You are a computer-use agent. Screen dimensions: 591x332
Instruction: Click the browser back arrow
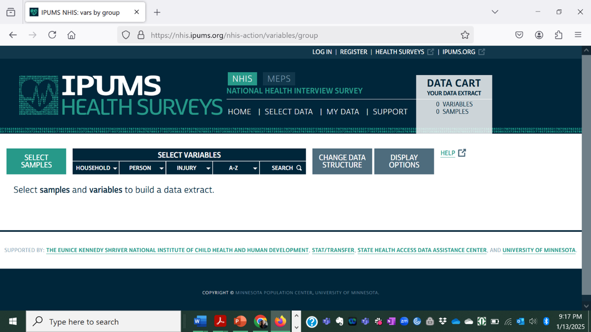point(13,35)
